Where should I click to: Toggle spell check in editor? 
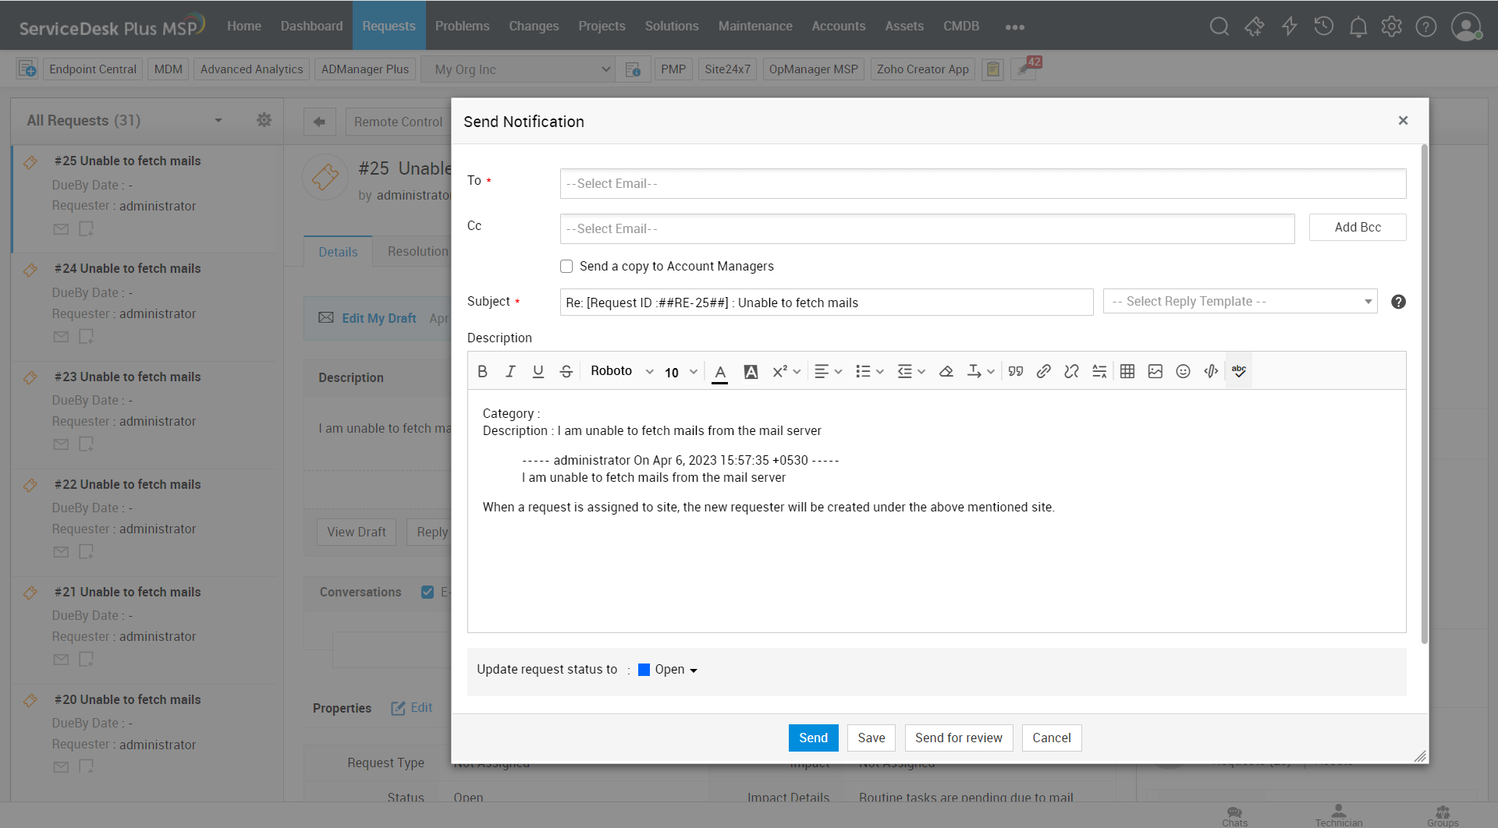coord(1239,371)
